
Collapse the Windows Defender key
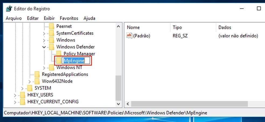[44, 47]
